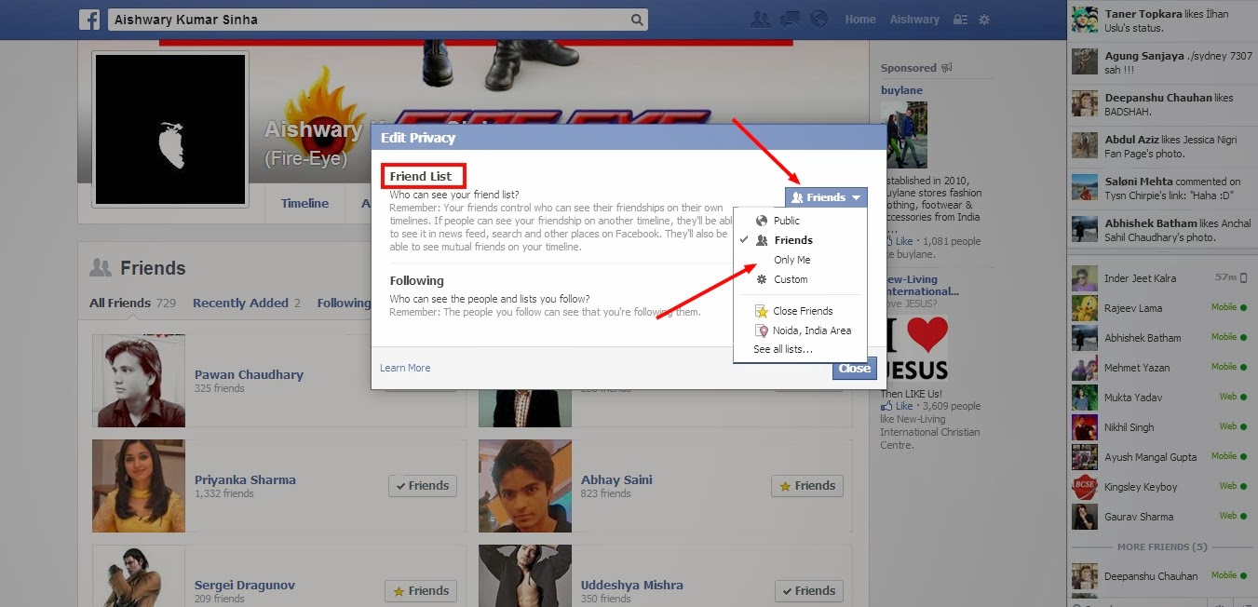Switch to All Friends tab
1258x607 pixels.
tap(133, 303)
